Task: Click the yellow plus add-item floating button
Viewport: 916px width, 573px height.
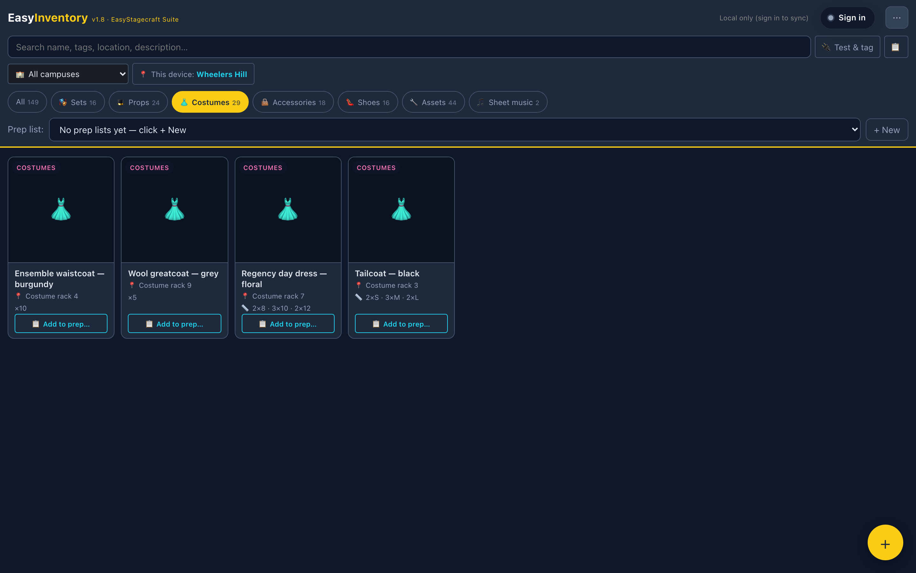Action: click(x=885, y=542)
